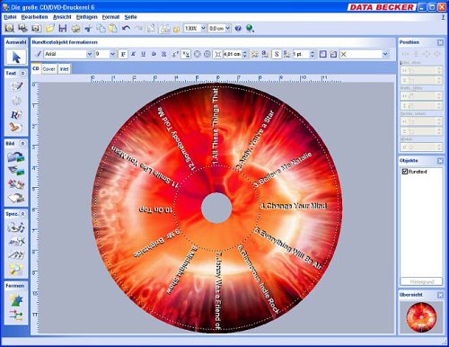Click the clipart collage icon in Bild panel

[x=16, y=184]
